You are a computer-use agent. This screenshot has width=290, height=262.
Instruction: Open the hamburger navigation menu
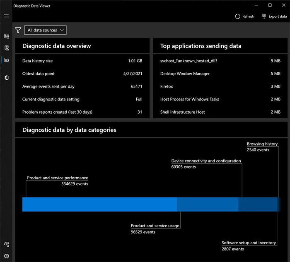point(6,16)
